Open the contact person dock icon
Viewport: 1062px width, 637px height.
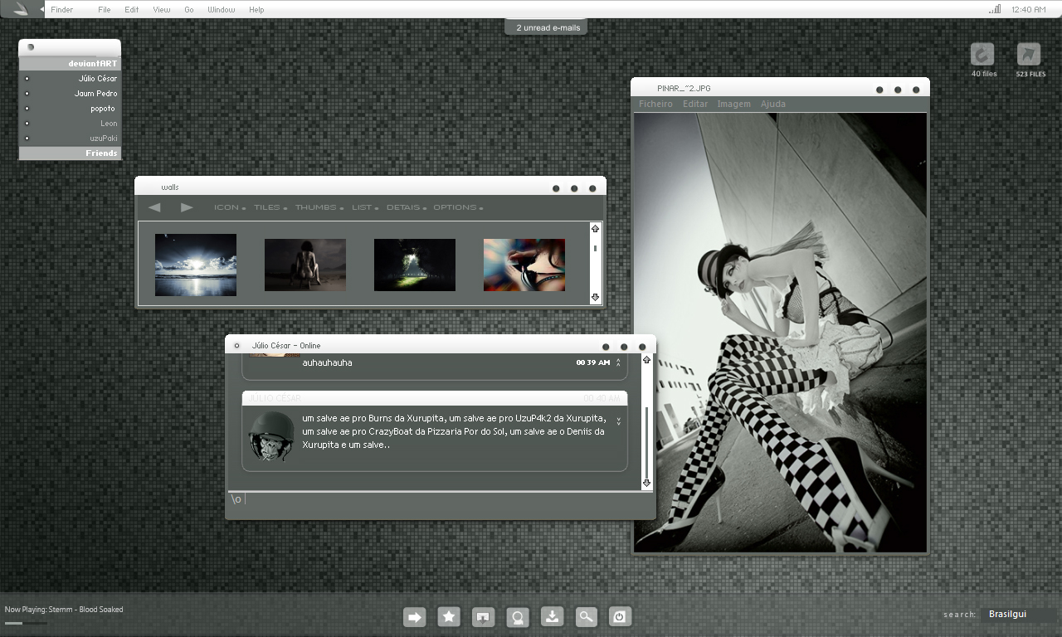pyautogui.click(x=518, y=617)
